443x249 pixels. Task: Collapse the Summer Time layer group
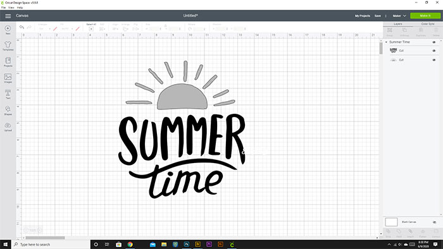386,42
